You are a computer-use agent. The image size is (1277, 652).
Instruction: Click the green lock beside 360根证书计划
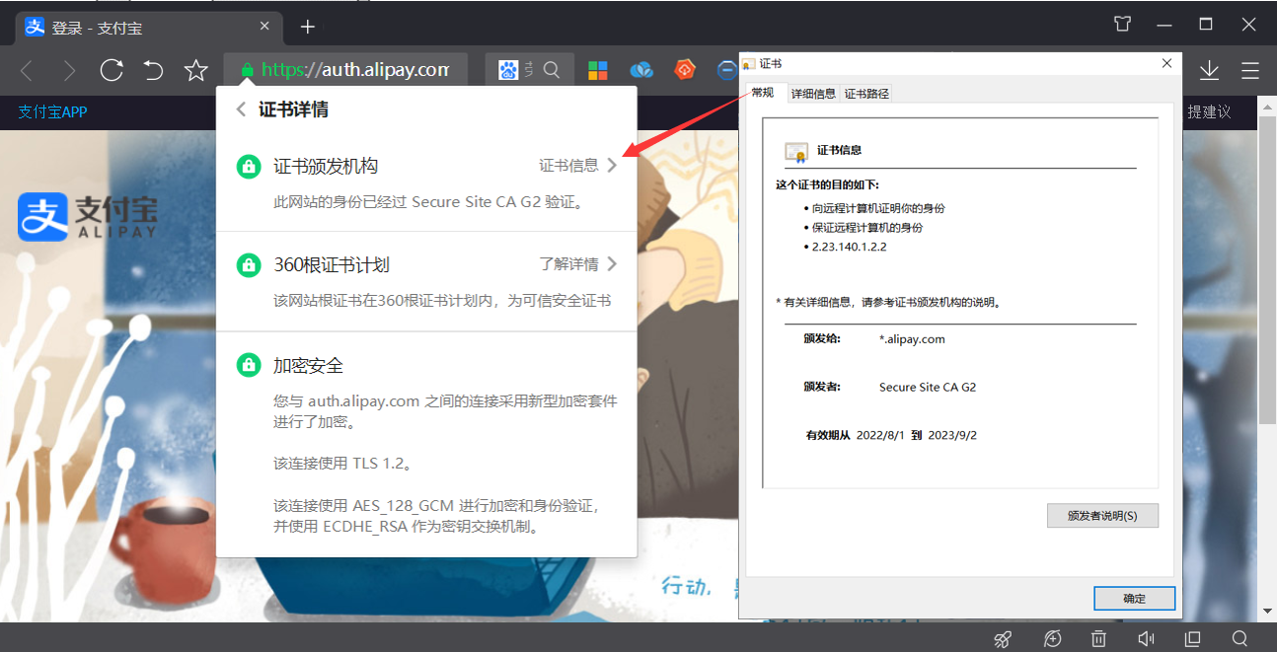pos(249,264)
